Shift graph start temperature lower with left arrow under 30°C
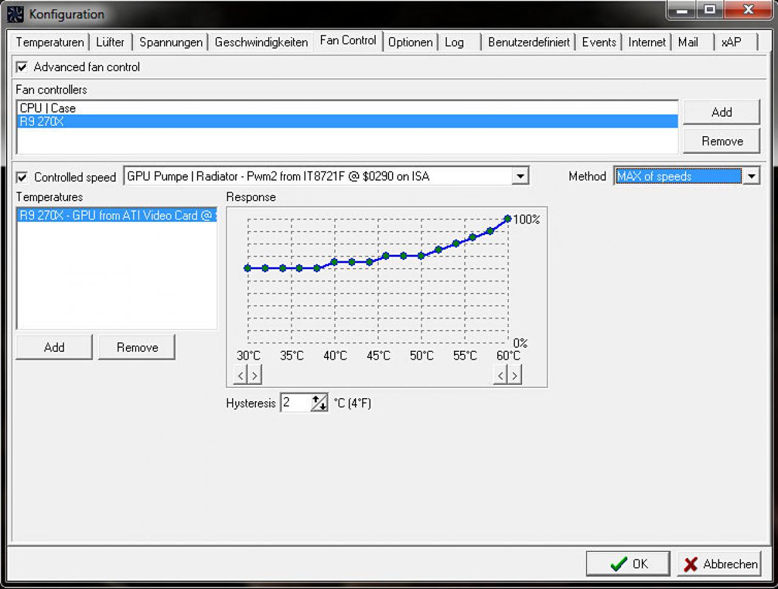The width and height of the screenshot is (778, 589). 241,375
